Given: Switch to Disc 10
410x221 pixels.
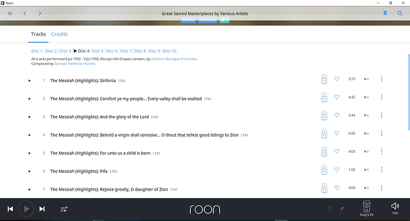Looking at the screenshot, I should pos(169,51).
